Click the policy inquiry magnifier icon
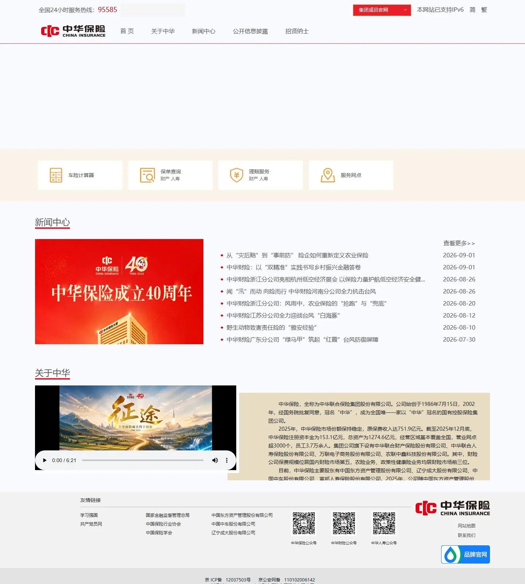This screenshot has height=584, width=525. [x=147, y=175]
